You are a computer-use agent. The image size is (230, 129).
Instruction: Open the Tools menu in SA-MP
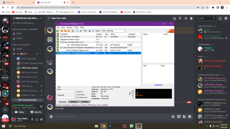pyautogui.click(x=76, y=27)
